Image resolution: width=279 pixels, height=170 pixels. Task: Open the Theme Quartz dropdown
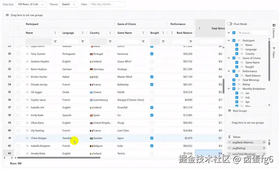pyautogui.click(x=69, y=4)
